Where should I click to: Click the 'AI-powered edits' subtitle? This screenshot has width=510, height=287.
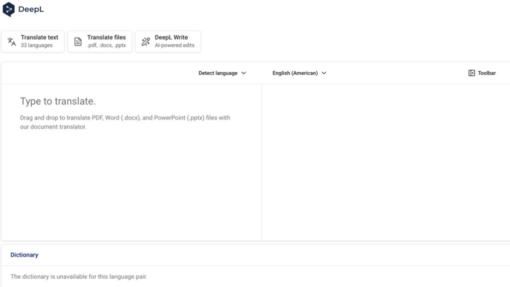[174, 45]
